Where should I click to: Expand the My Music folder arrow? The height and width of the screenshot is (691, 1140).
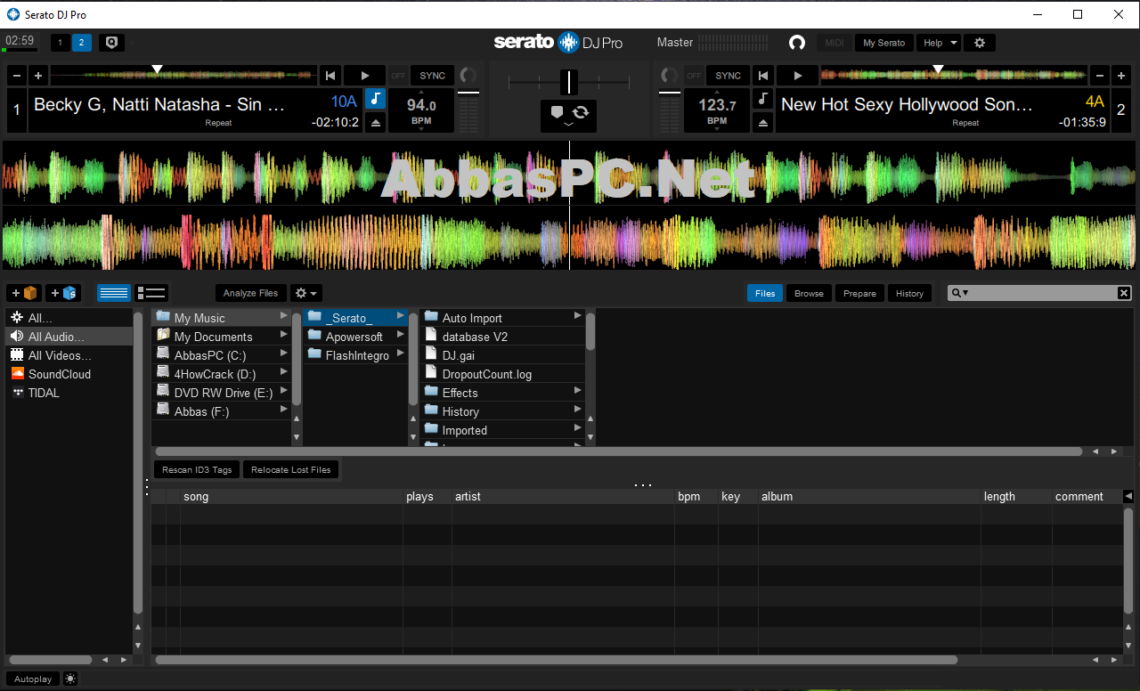pyautogui.click(x=284, y=317)
